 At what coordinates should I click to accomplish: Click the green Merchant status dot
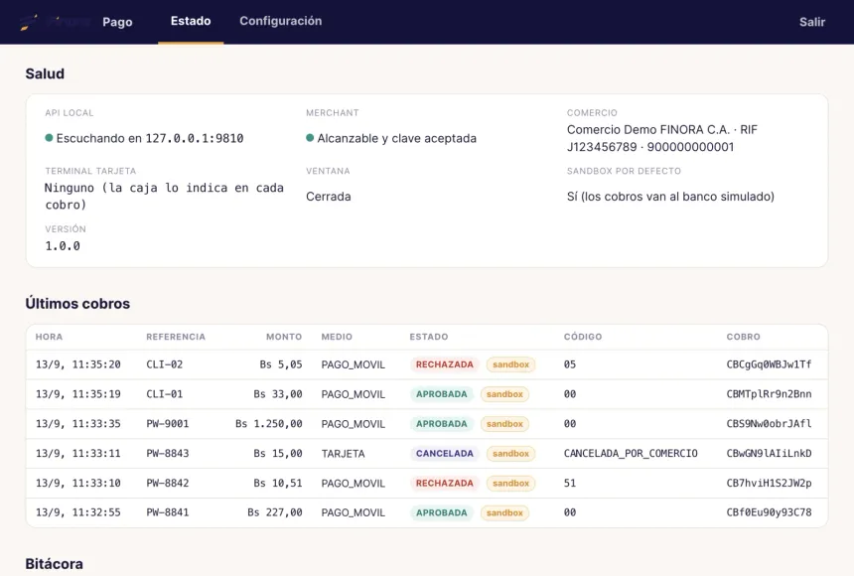coord(310,138)
